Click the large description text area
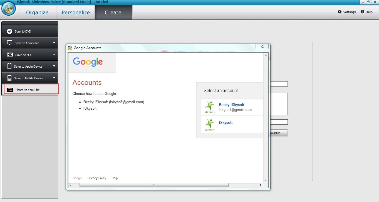Image resolution: width=379 pixels, height=202 pixels. tap(279, 104)
